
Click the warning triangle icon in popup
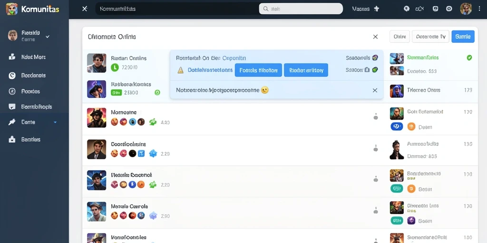[x=180, y=70]
